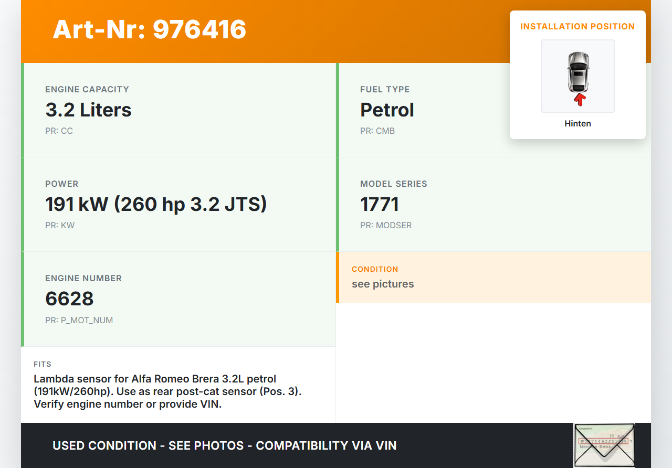Click the engine number 6628
672x468 pixels.
tap(69, 299)
